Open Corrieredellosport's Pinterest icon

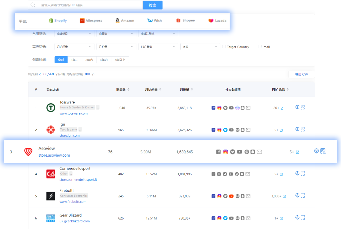coord(237,174)
